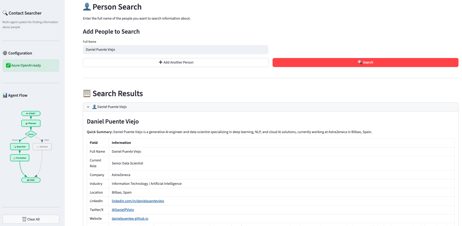Click the bar chart icon beside Agent Flow
462x226 pixels.
[5, 95]
